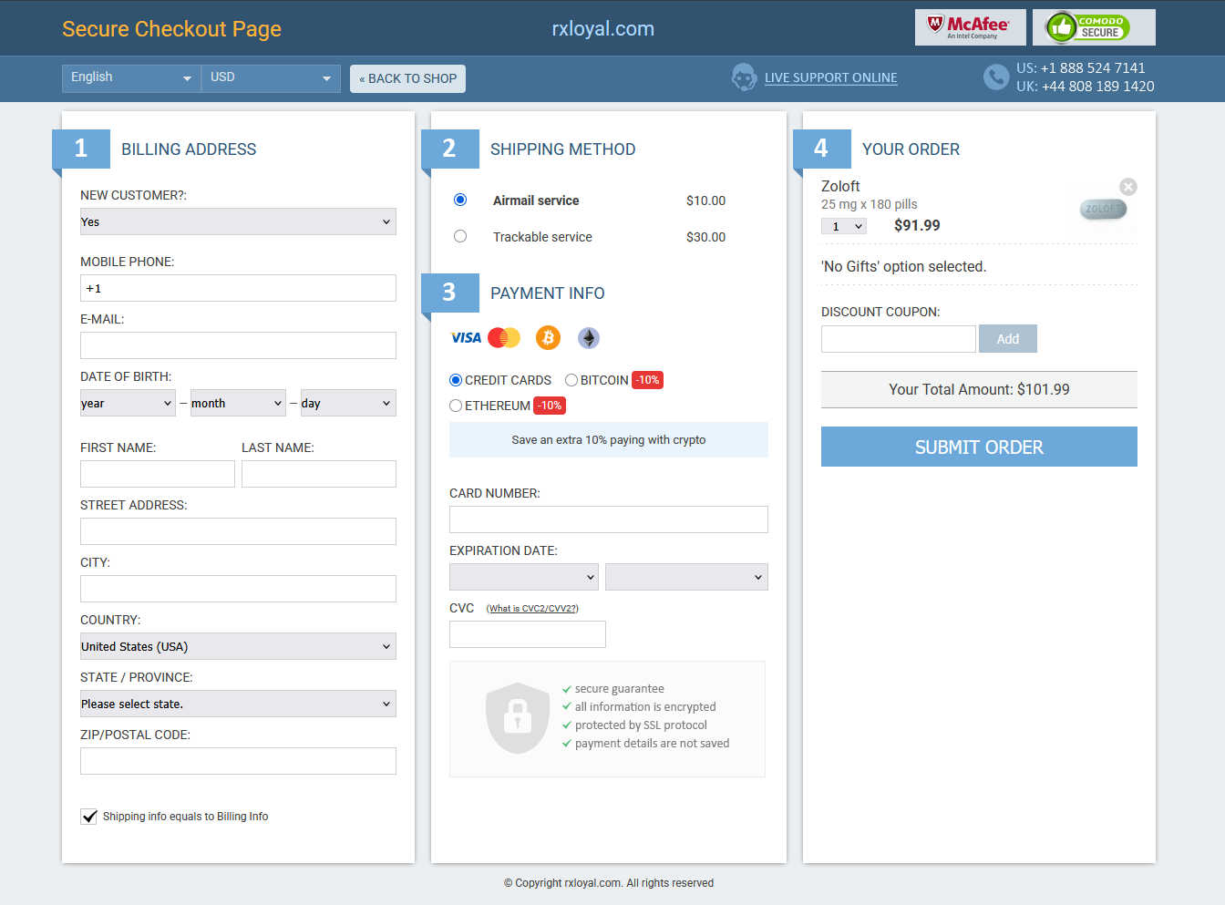
Task: Click the $30.00 trackable service price
Action: coord(706,237)
